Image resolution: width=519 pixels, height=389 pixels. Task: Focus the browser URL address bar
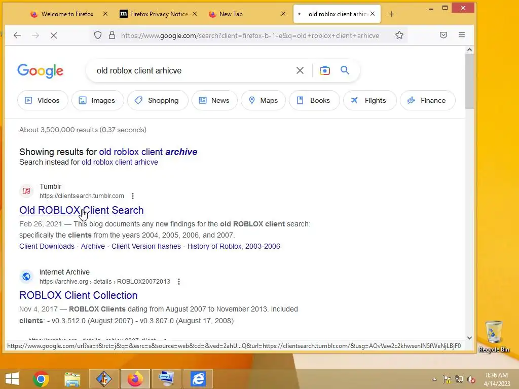[x=250, y=35]
